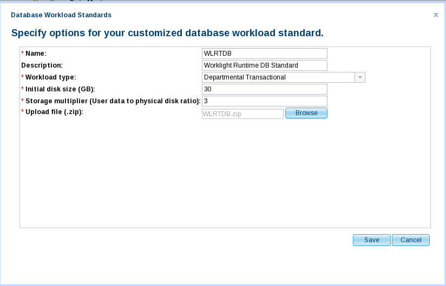Focus the Name field containing WLRTDB

pyautogui.click(x=265, y=54)
